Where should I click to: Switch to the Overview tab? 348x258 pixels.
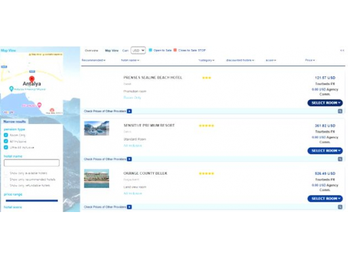tap(91, 51)
